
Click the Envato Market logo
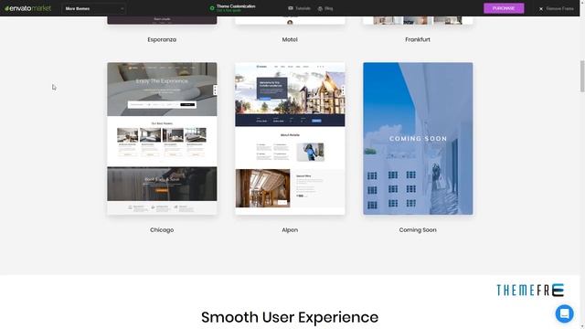tap(28, 8)
